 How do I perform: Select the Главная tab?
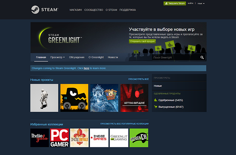[41, 57]
